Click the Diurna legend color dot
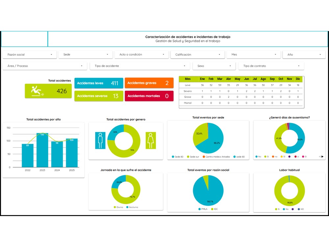The width and height of the screenshot is (329, 247). click(x=115, y=207)
